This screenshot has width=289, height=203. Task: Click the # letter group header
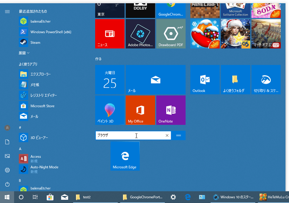pyautogui.click(x=20, y=127)
